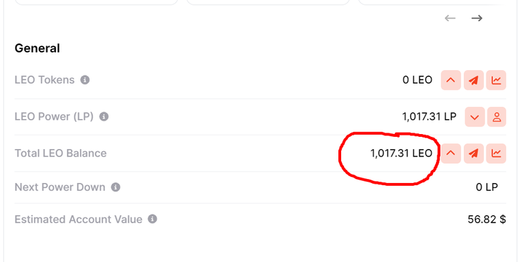
Task: Show info tooltip for LEO Tokens
Action: click(x=85, y=80)
